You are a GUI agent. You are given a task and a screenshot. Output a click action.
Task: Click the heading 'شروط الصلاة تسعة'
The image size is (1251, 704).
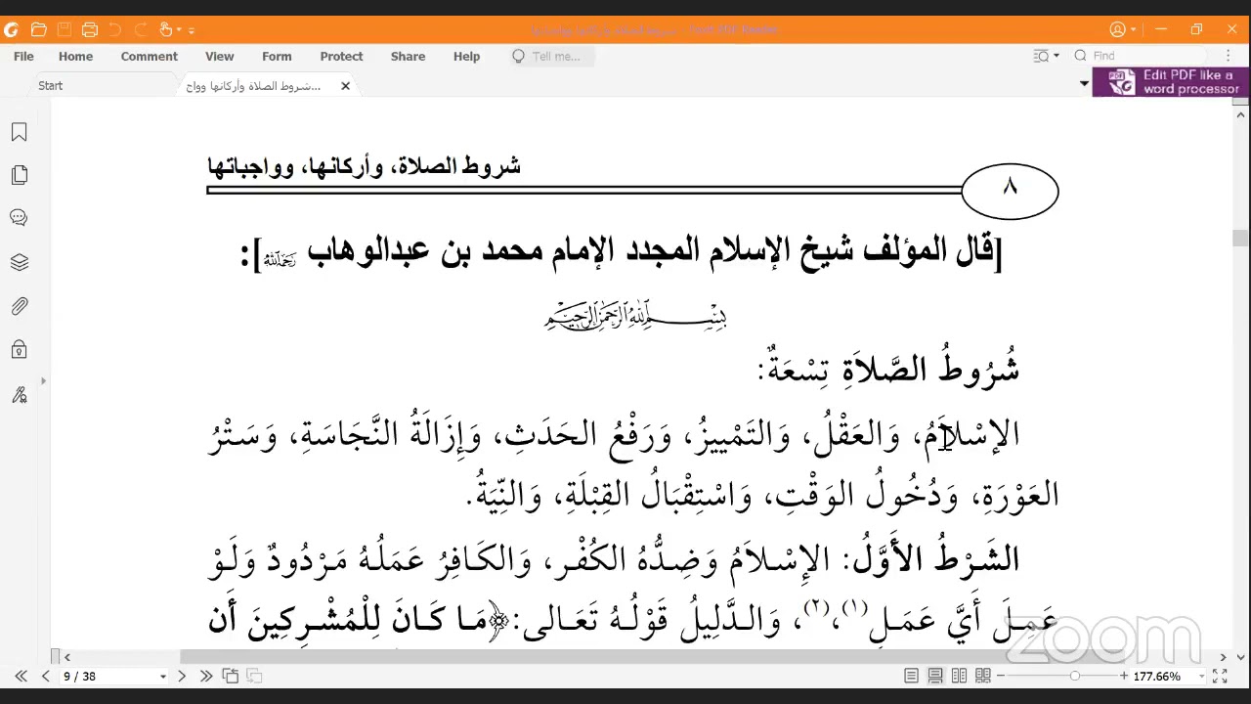(x=887, y=368)
